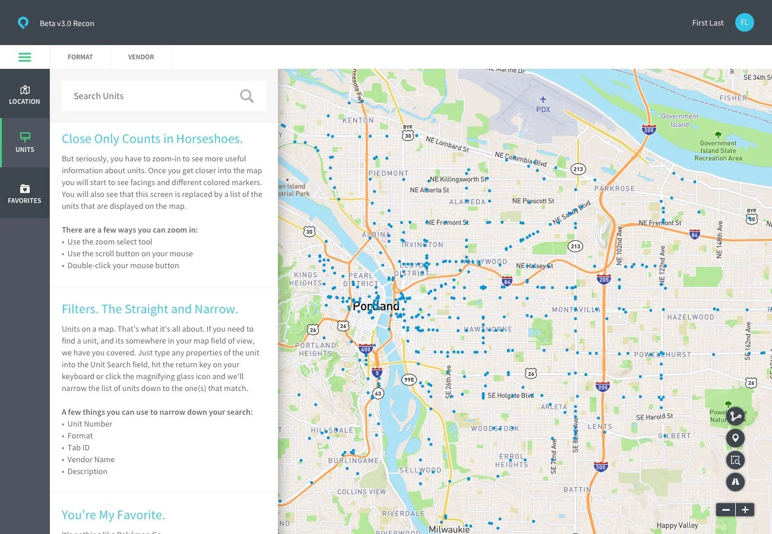Click the SE Holgate Blvd street label
Viewport: 772px width, 534px height.
click(510, 395)
